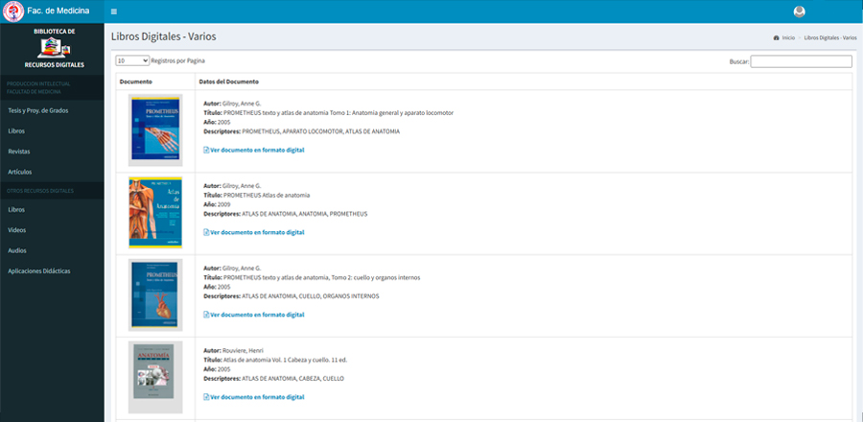Open Aplicaciones Didácticas in the sidebar
Screen dimensions: 863x422
pos(38,270)
